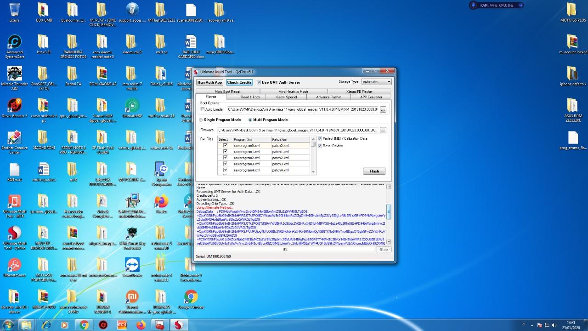
Task: Open prog_emmc_fir file on desktop
Action: point(572,140)
